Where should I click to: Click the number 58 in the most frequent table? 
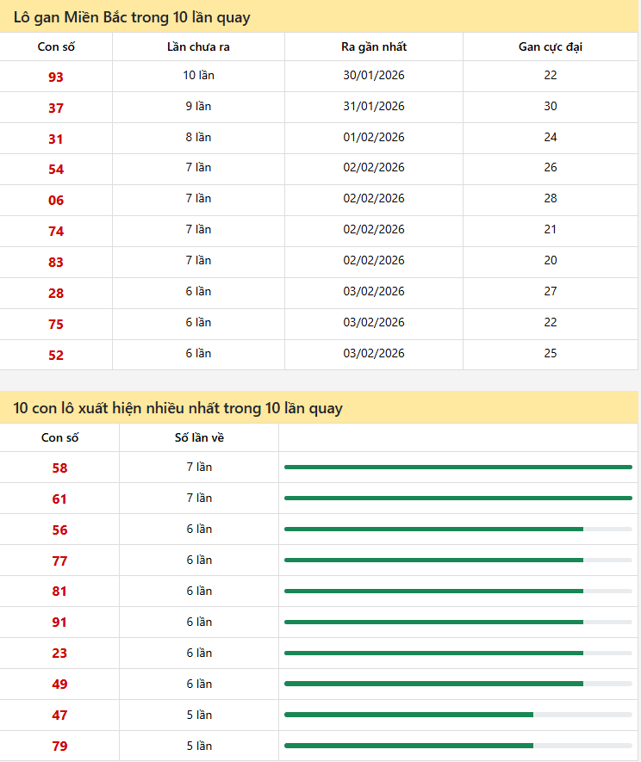pyautogui.click(x=59, y=468)
